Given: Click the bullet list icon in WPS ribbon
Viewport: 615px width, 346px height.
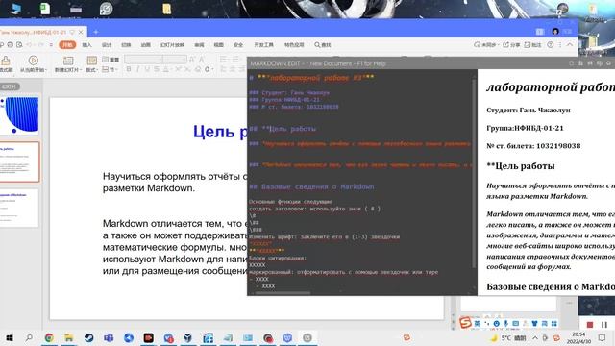Looking at the screenshot, I should coord(224,59).
